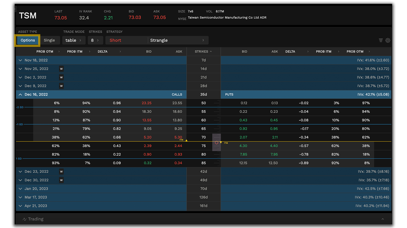Open the strikes count '8' dropdown
407x228 pixels.
(x=95, y=40)
